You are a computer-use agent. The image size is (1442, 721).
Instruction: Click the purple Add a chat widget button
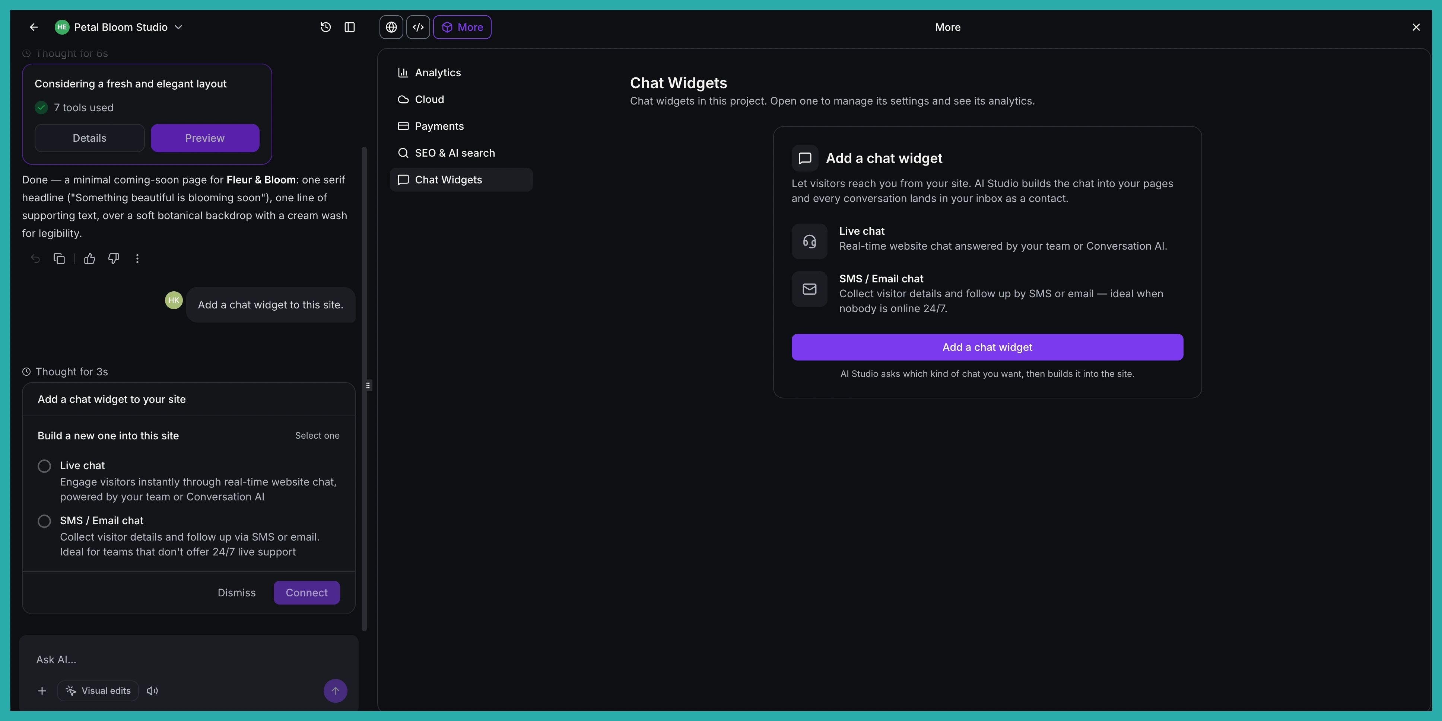point(987,347)
